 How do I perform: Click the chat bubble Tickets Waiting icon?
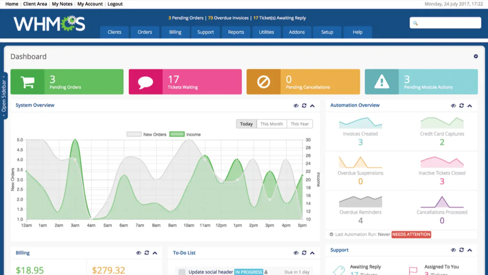click(x=146, y=82)
